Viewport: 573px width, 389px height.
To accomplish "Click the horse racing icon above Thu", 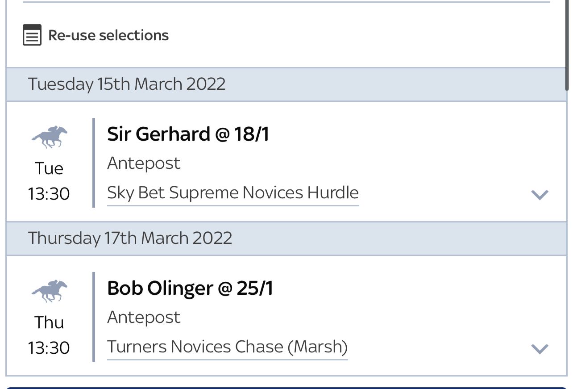I will coord(49,291).
